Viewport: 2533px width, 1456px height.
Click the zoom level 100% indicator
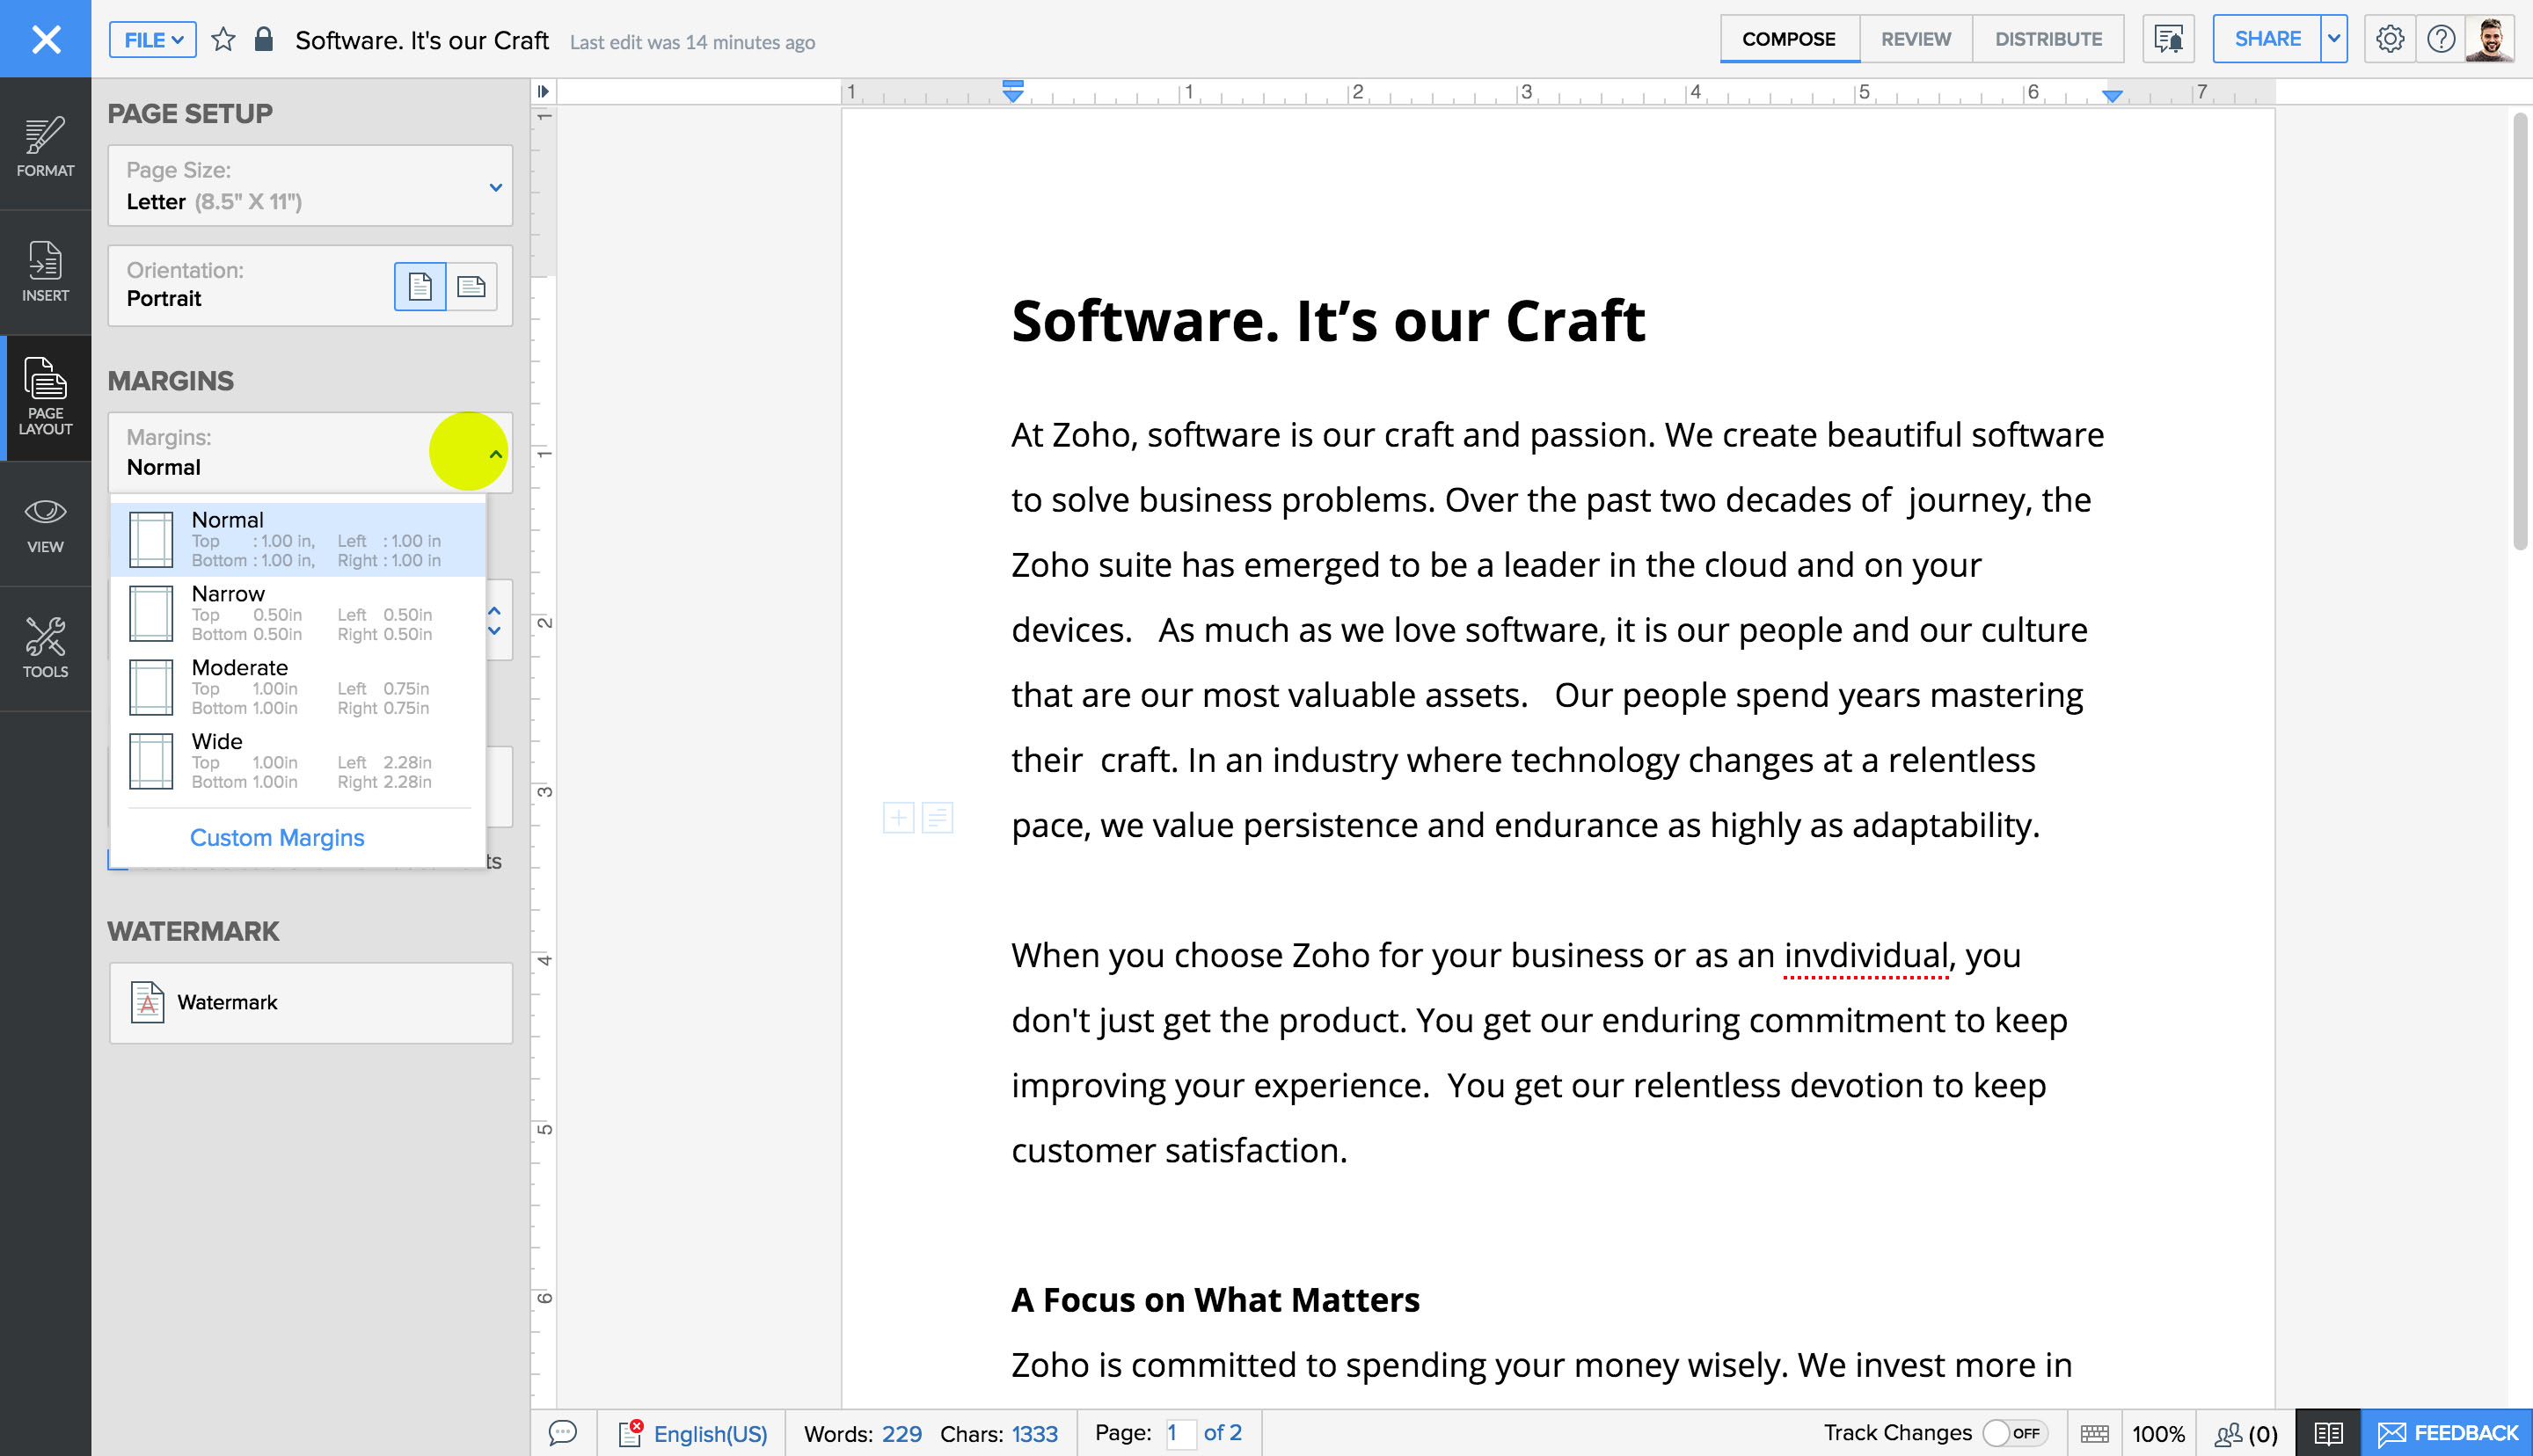(2161, 1431)
